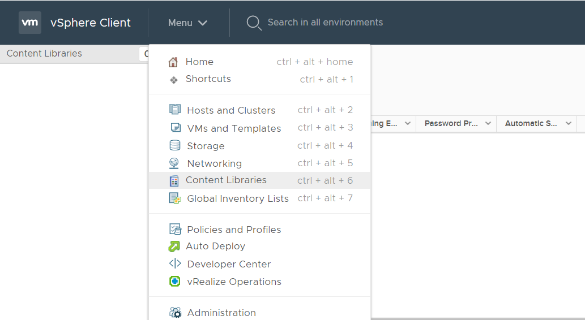Click the Developer Center code icon

tap(175, 263)
